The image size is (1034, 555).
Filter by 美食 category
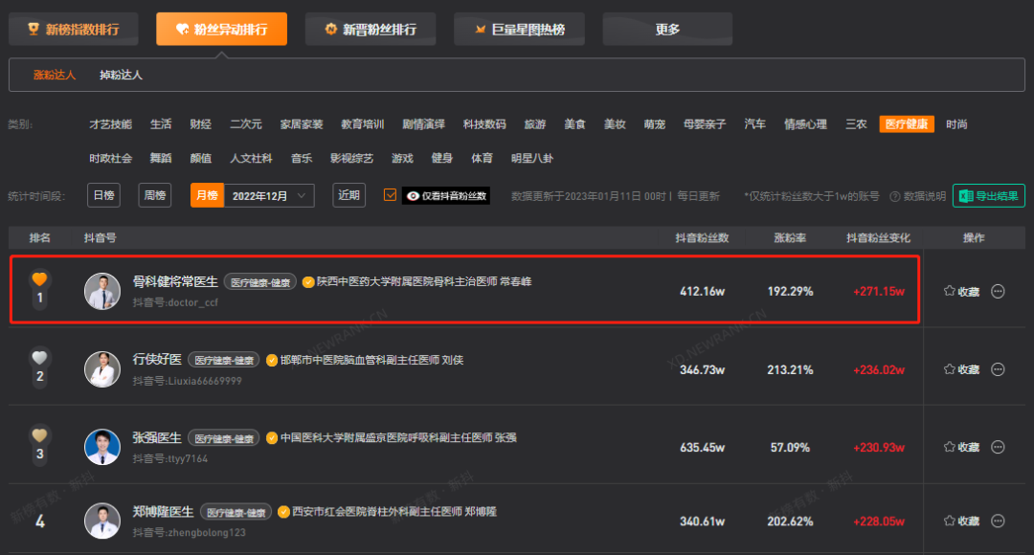coord(575,124)
